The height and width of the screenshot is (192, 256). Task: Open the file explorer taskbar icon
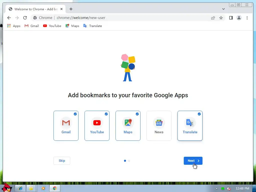[x=31, y=188]
